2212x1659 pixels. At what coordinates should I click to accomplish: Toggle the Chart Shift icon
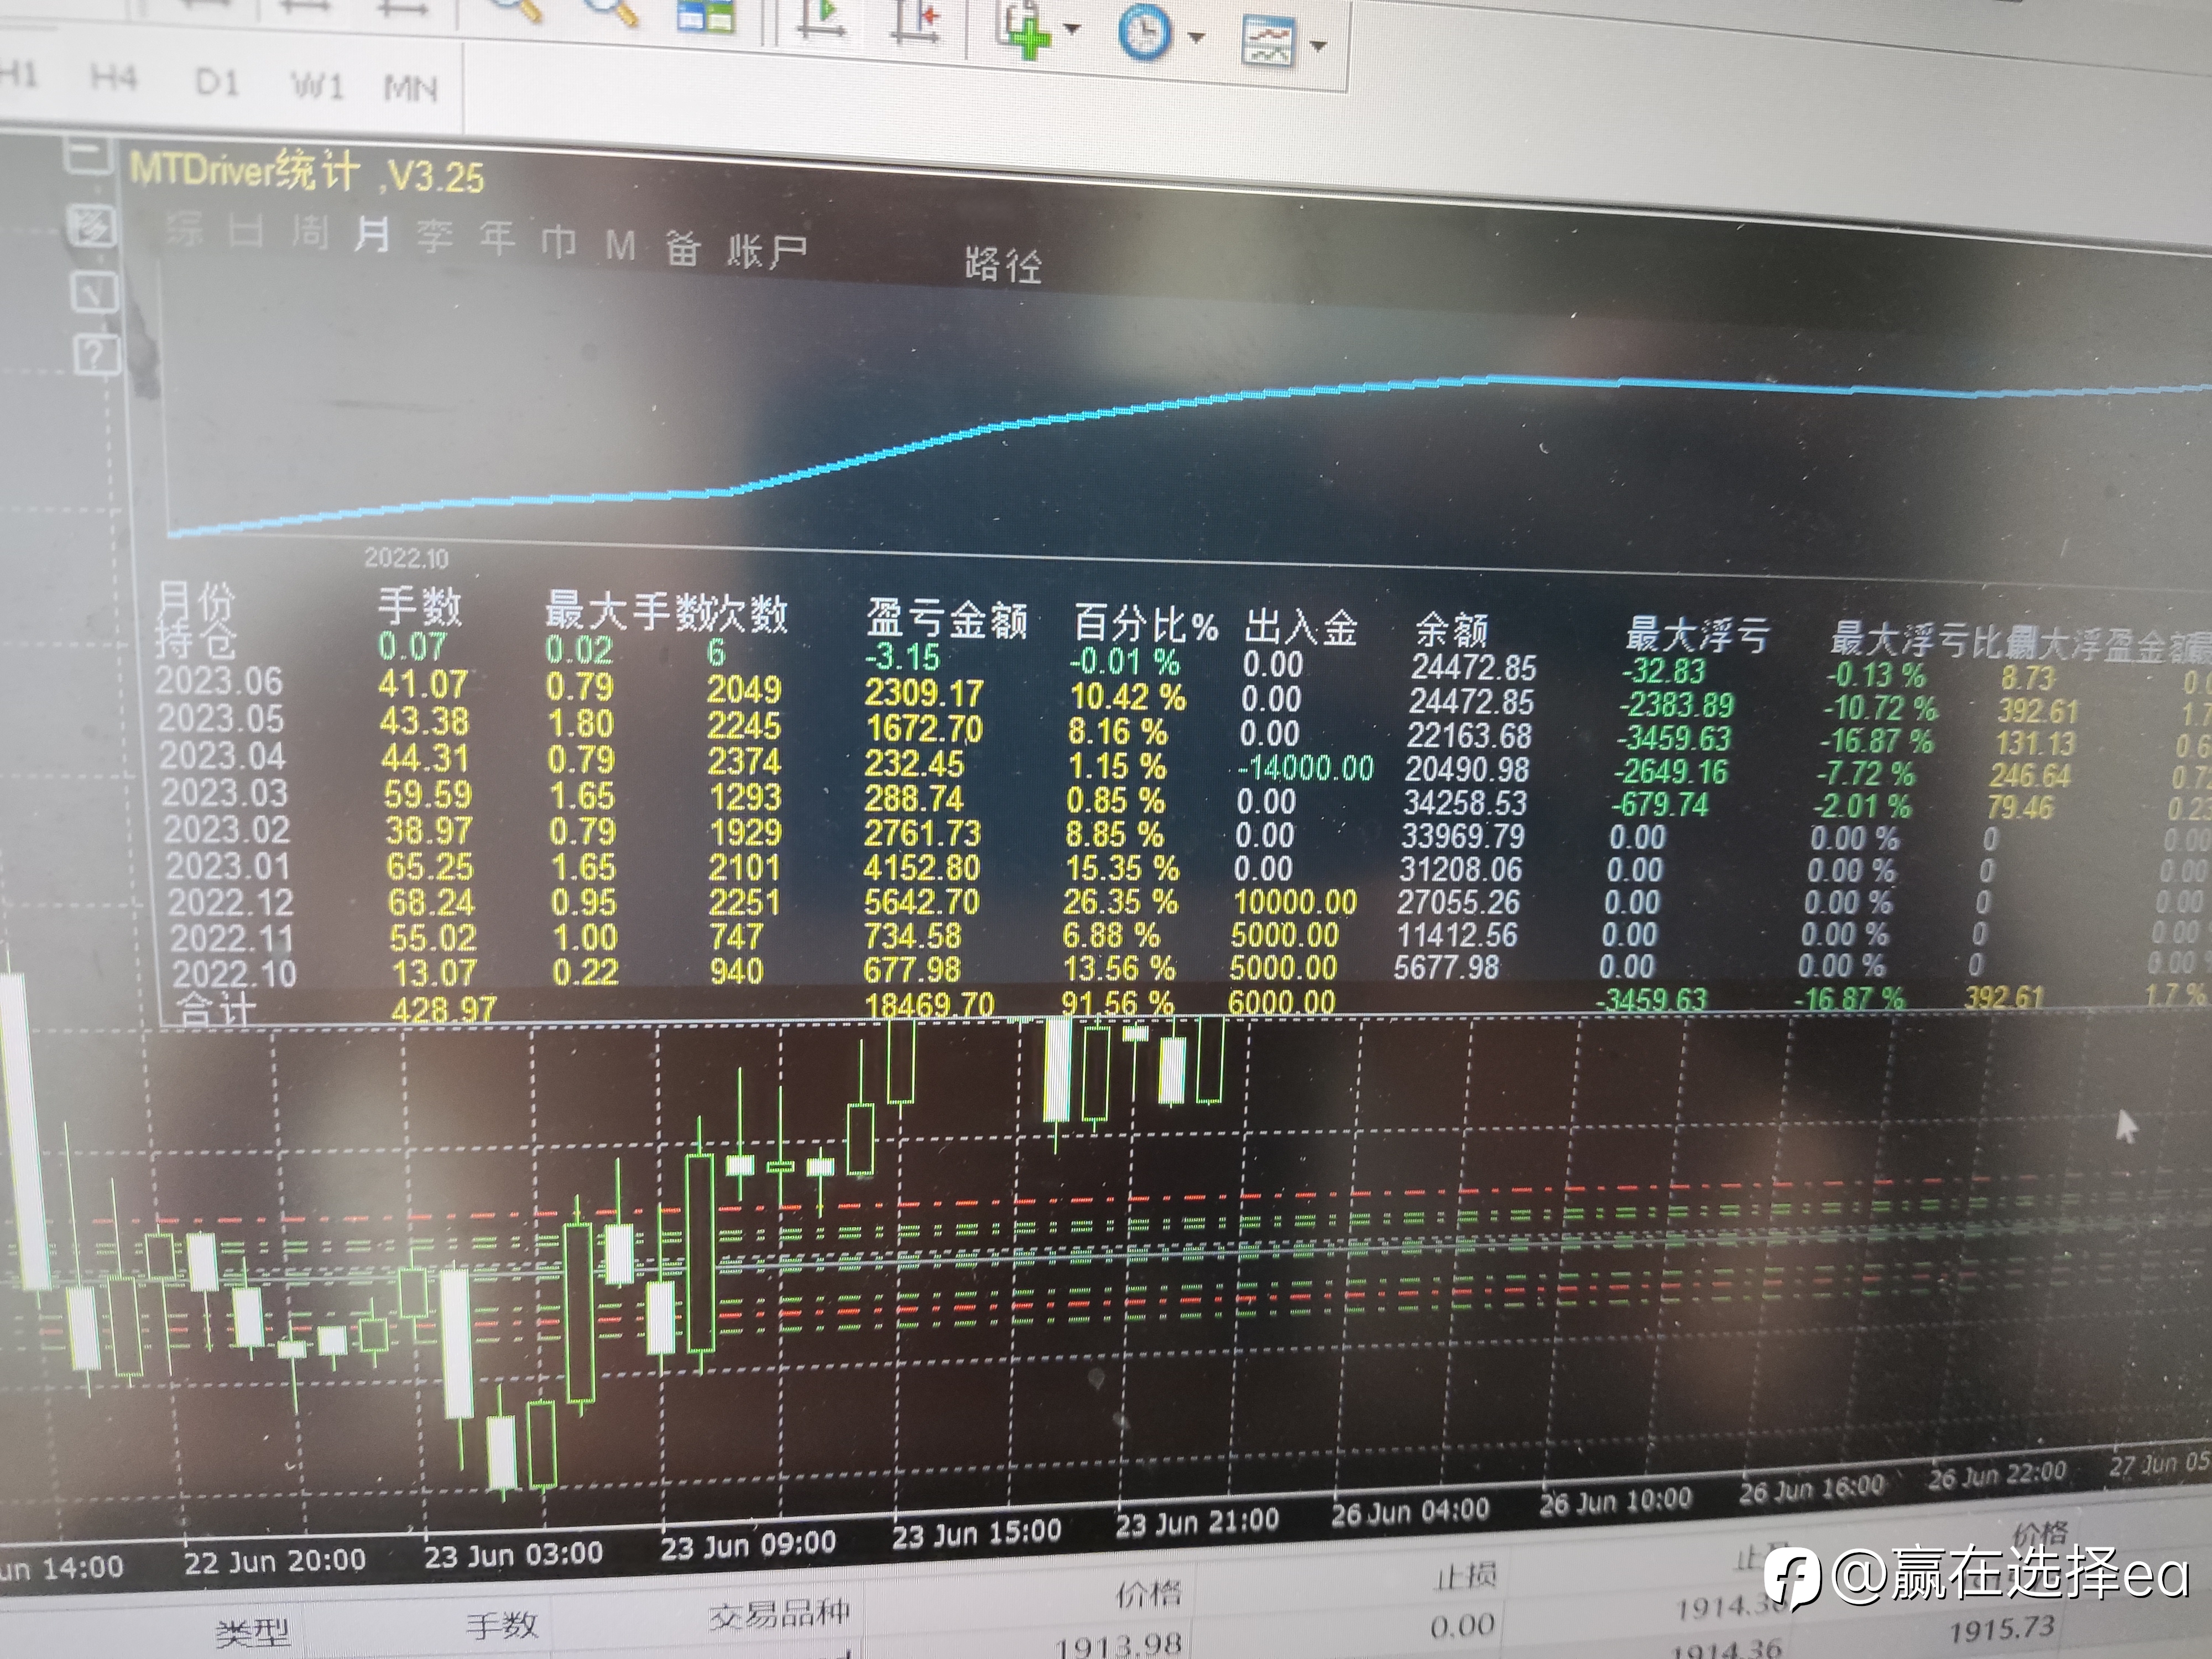click(x=915, y=22)
